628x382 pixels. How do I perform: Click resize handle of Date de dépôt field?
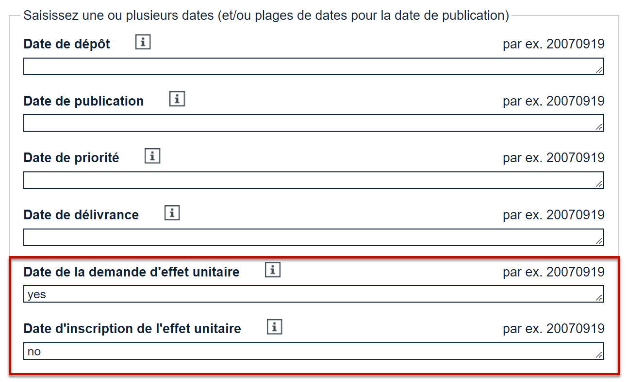pos(600,71)
